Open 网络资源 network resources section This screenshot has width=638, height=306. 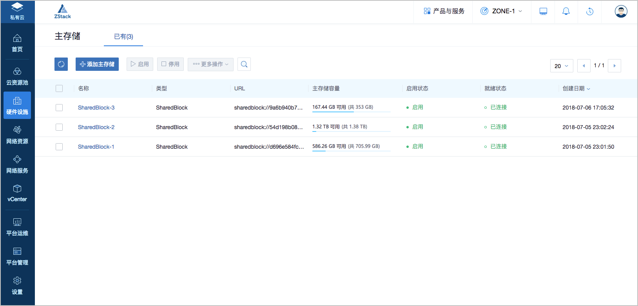[17, 135]
